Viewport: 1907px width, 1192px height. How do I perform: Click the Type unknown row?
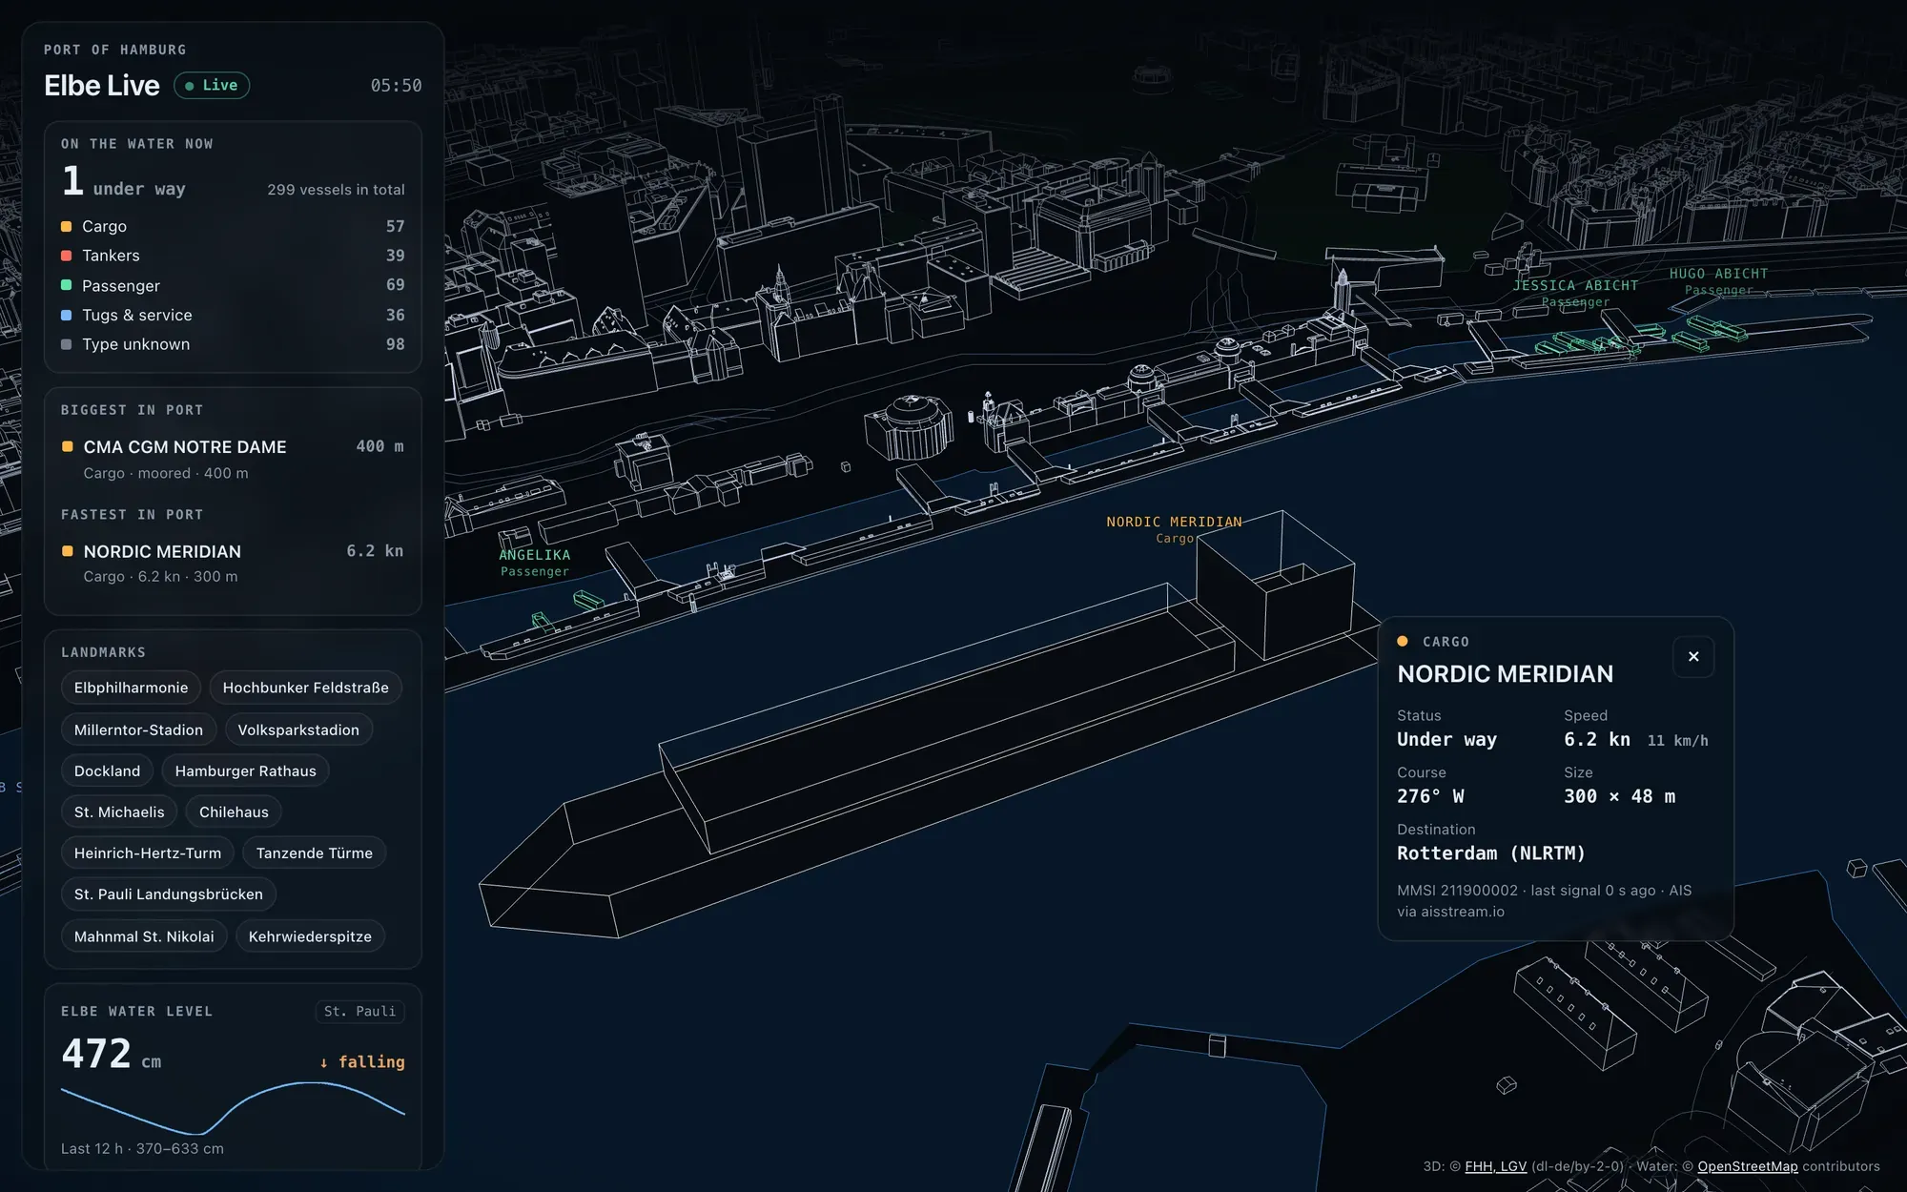click(x=233, y=344)
